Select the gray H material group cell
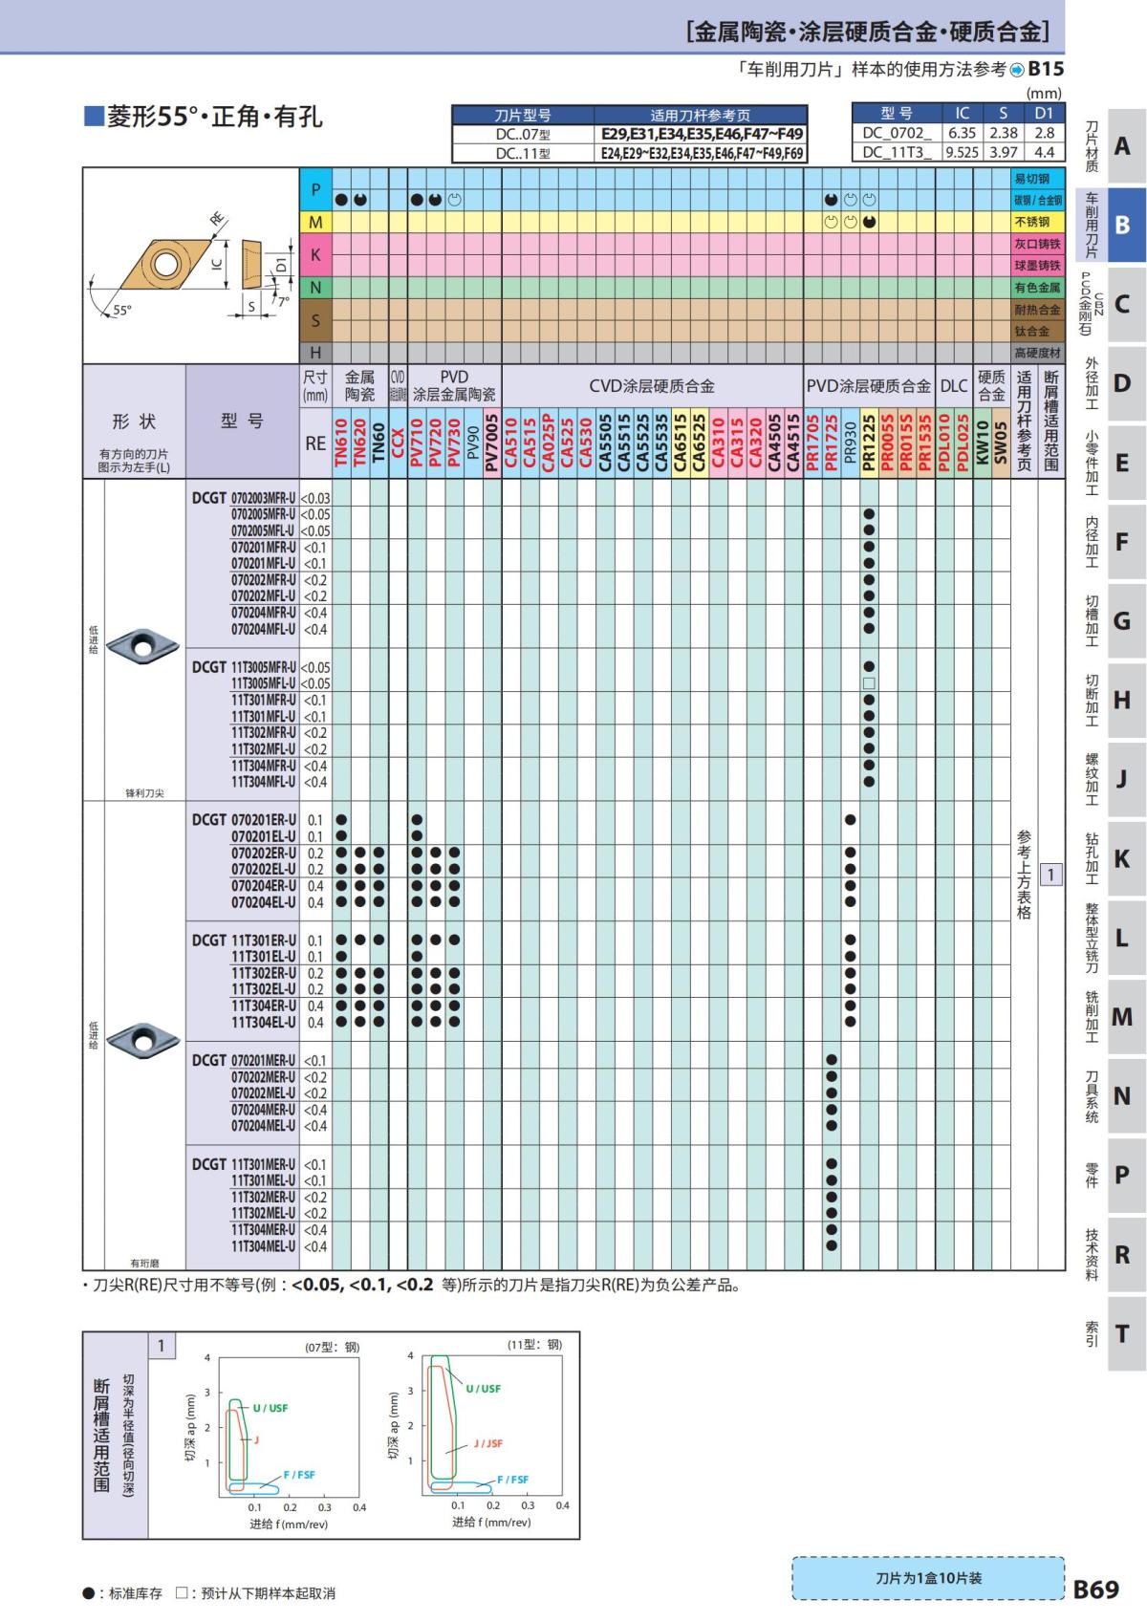 click(x=315, y=353)
